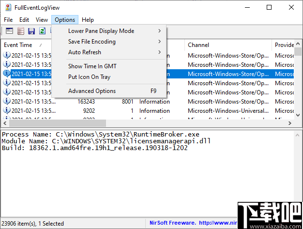The width and height of the screenshot is (303, 229).
Task: Sort by the Event Time column header
Action: 27,45
